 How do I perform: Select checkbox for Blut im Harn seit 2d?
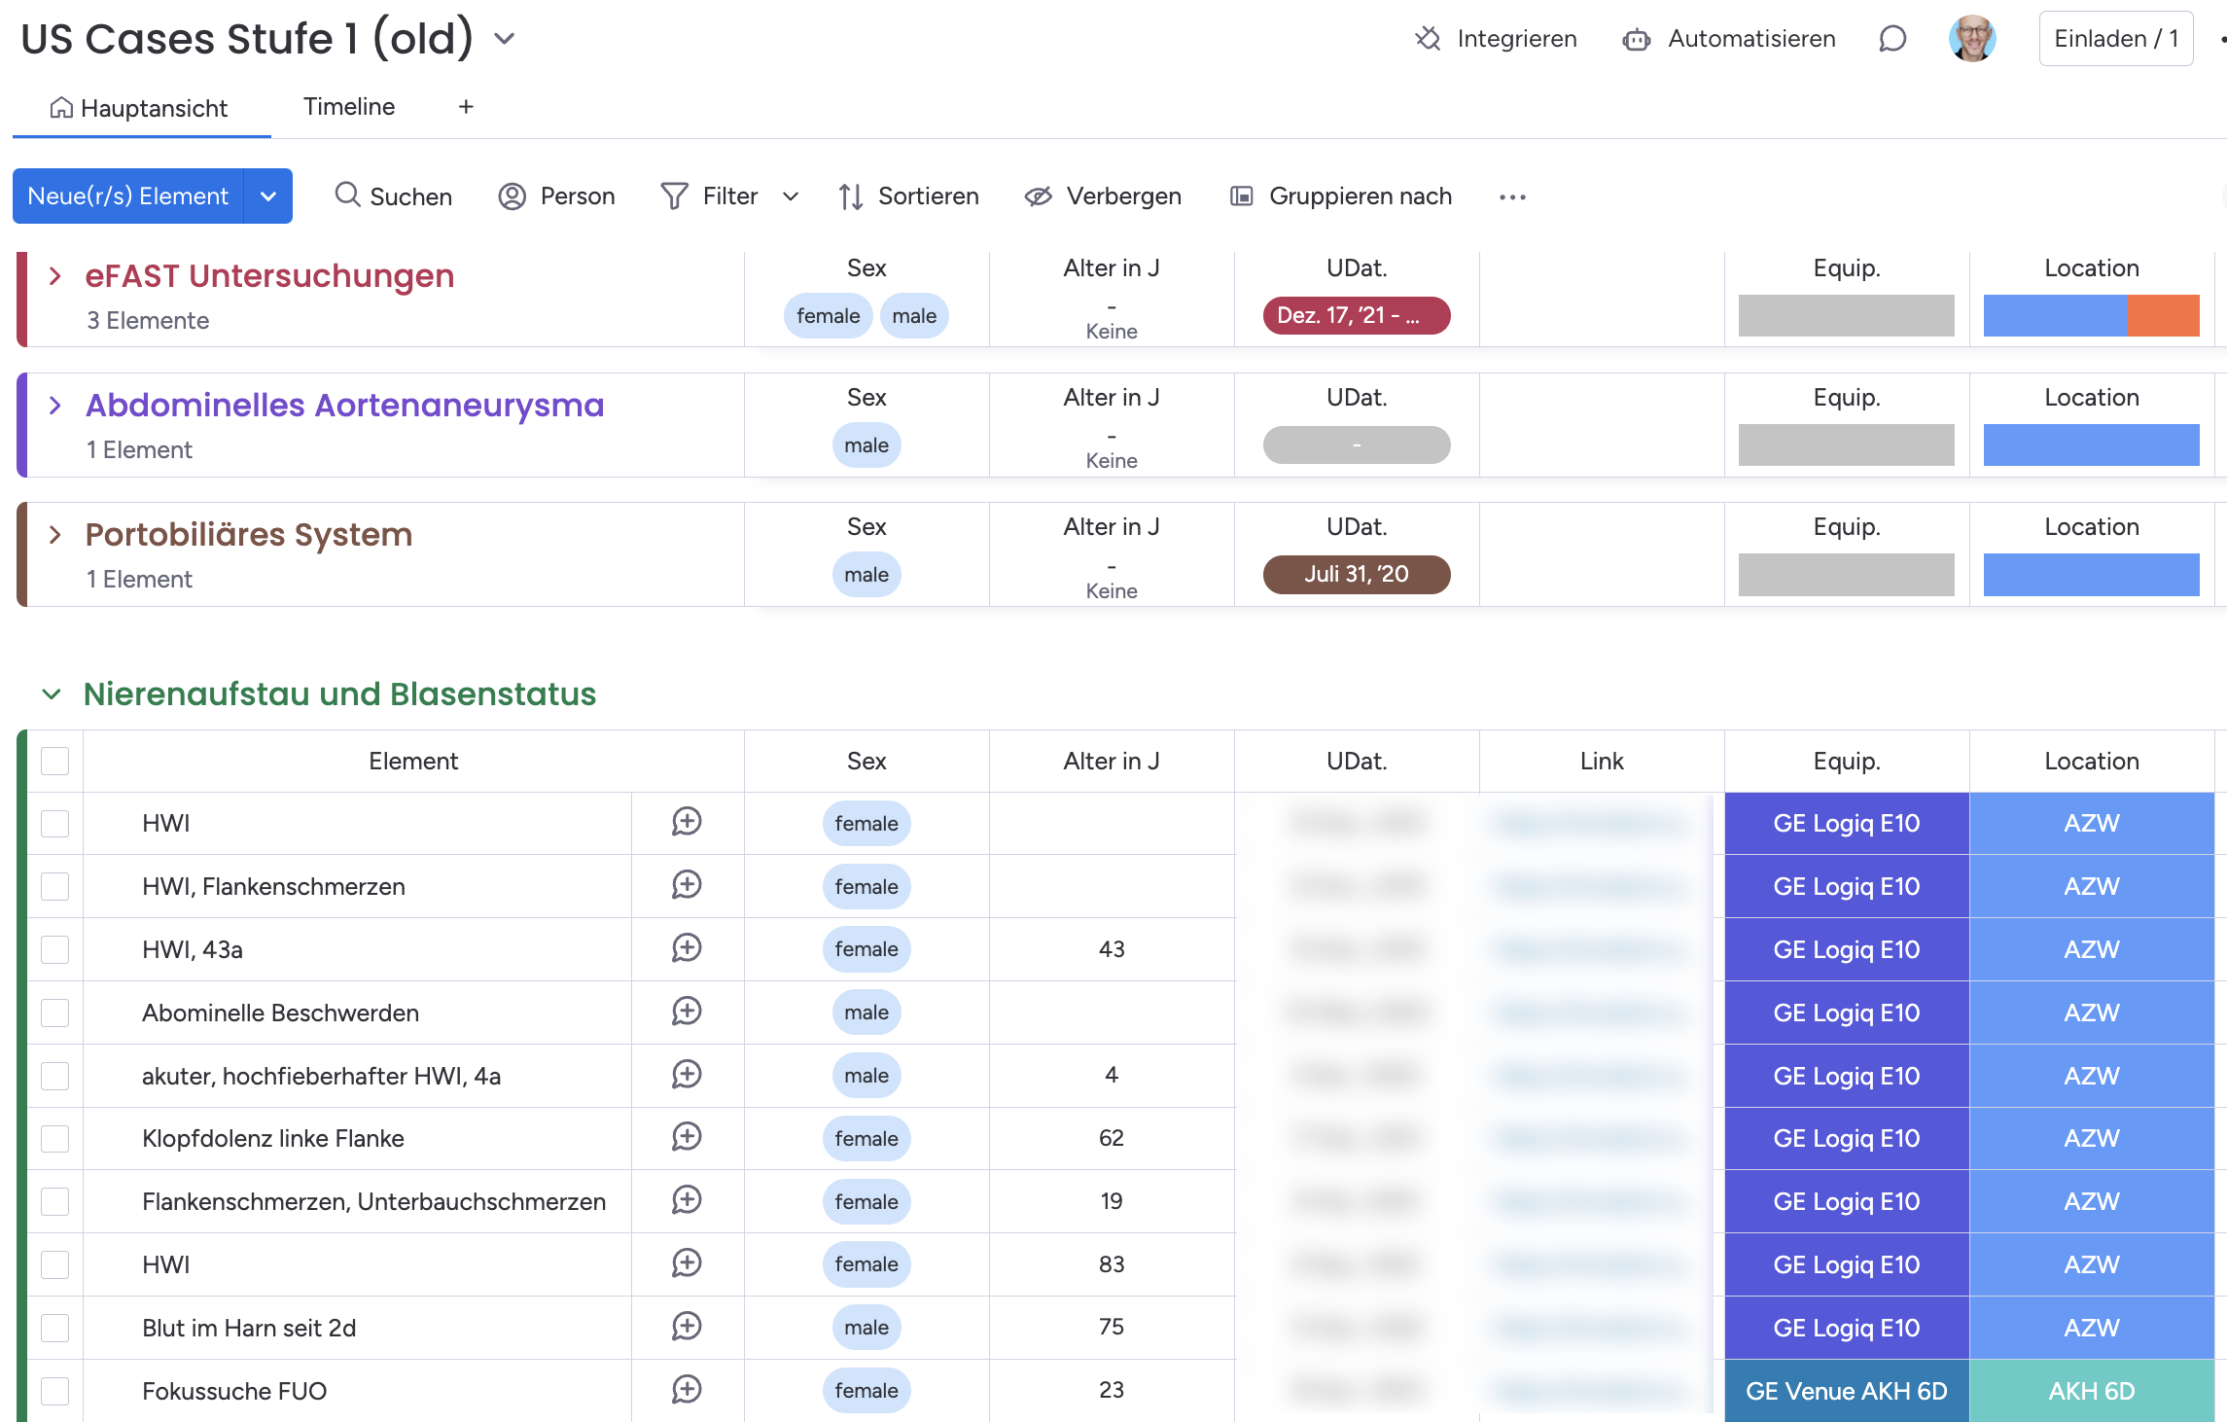pyautogui.click(x=55, y=1328)
